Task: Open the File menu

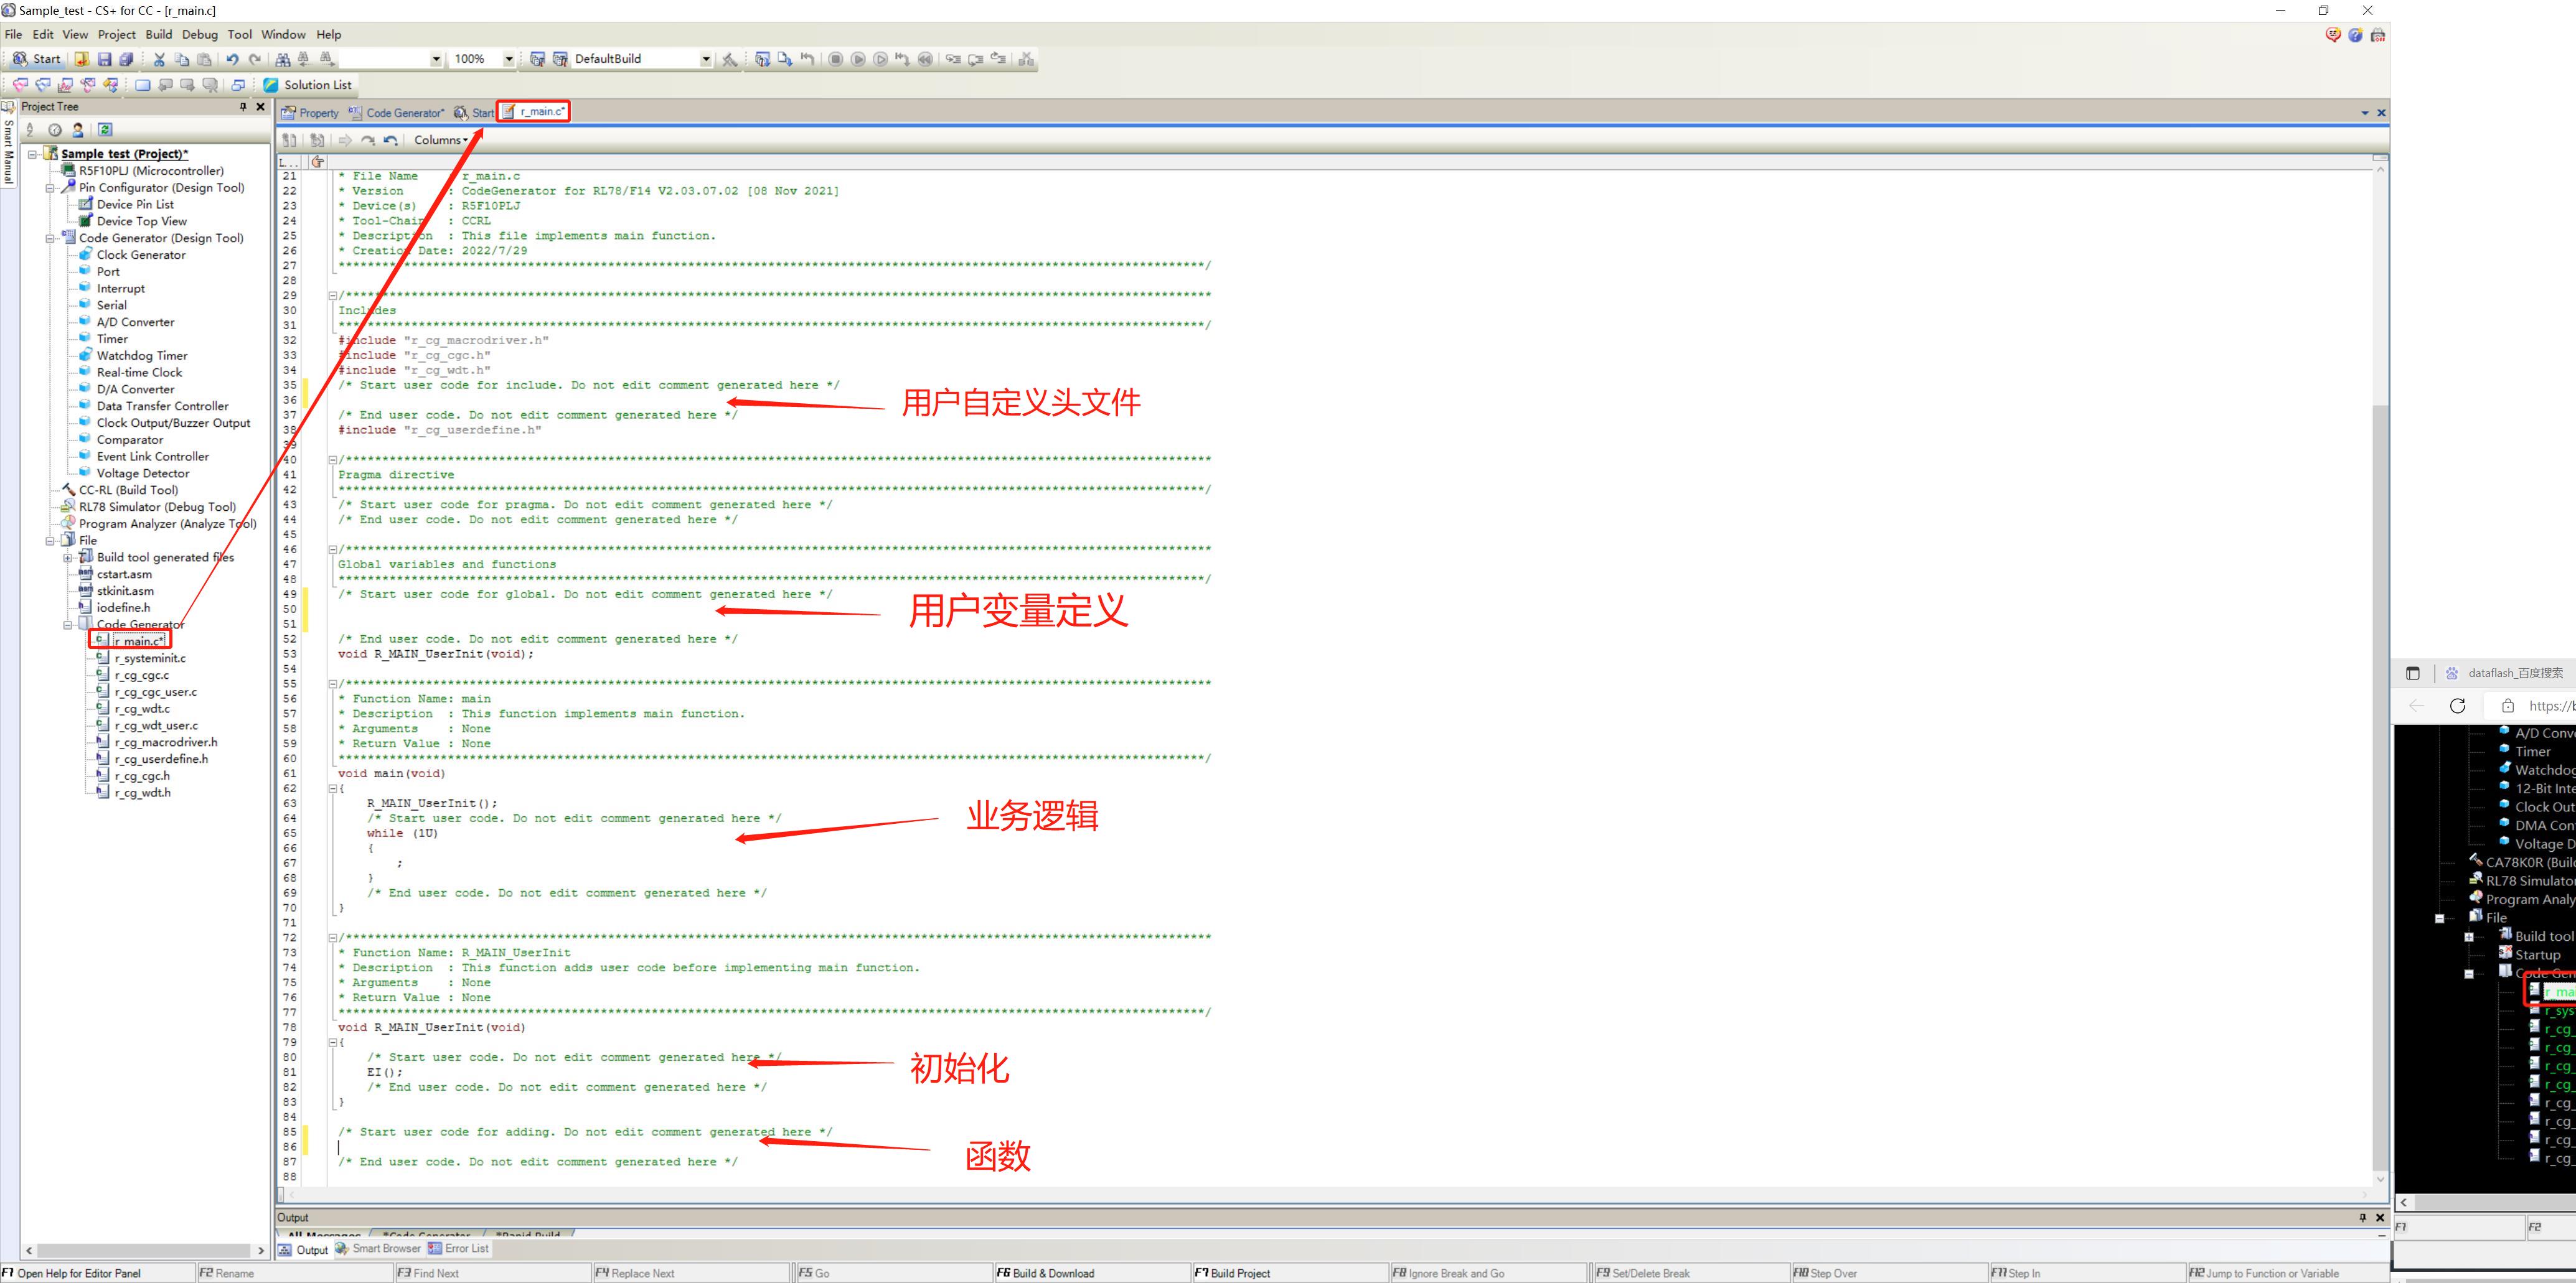Action: click(13, 34)
